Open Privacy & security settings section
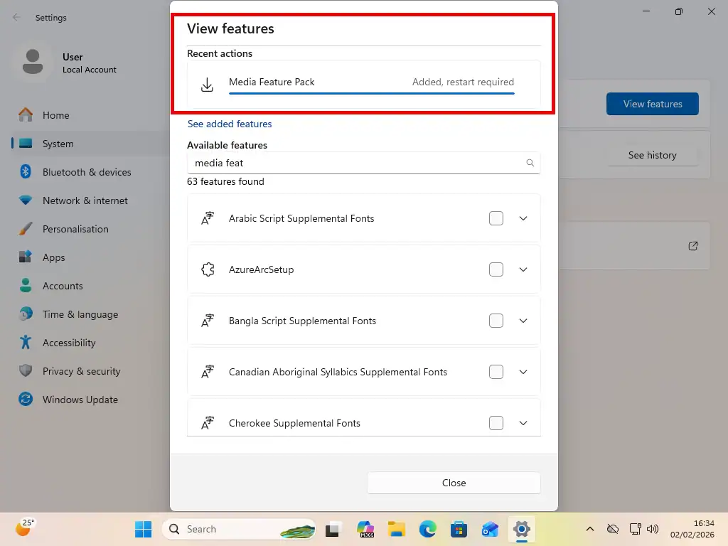The width and height of the screenshot is (728, 546). click(x=81, y=371)
